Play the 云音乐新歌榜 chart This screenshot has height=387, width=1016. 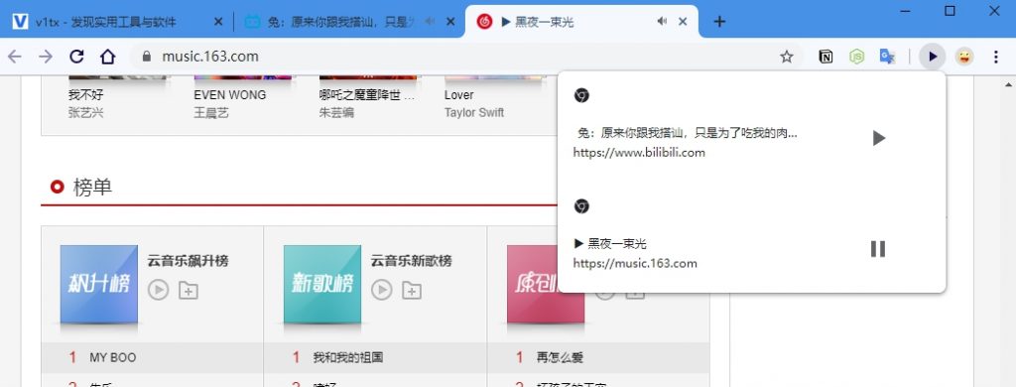pyautogui.click(x=382, y=290)
